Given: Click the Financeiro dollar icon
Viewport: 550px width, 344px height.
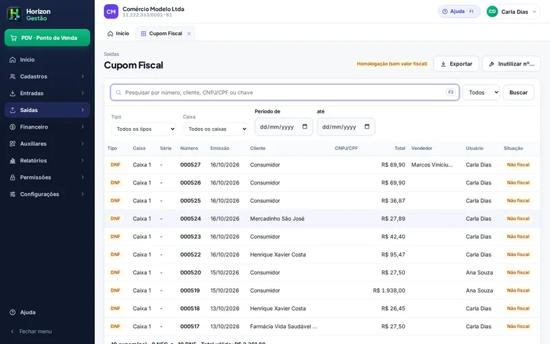Looking at the screenshot, I should (x=12, y=127).
